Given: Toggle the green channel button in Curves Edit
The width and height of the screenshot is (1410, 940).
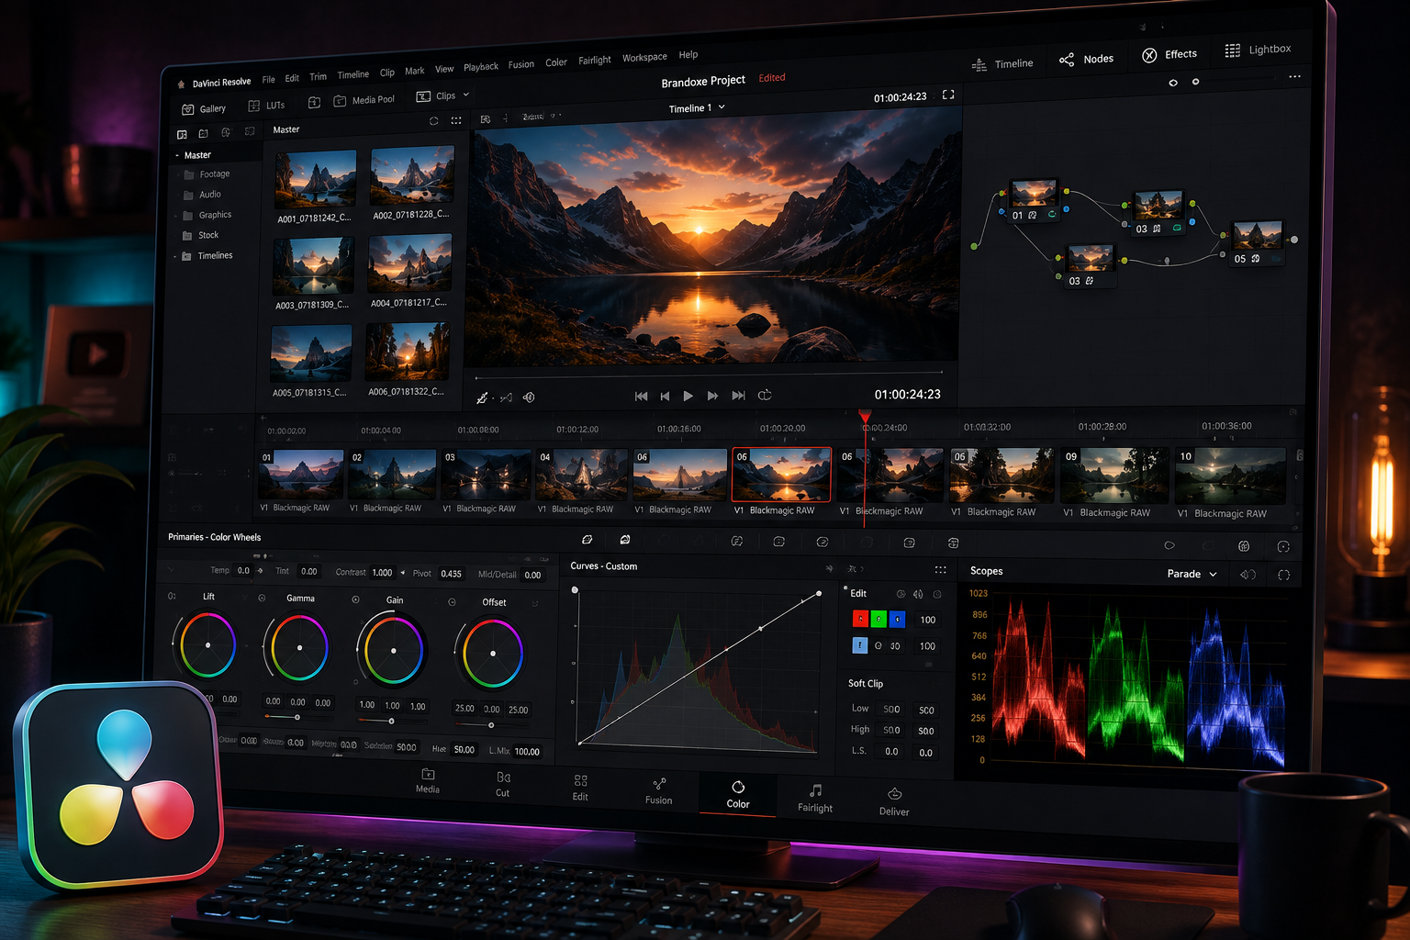Looking at the screenshot, I should pyautogui.click(x=878, y=619).
